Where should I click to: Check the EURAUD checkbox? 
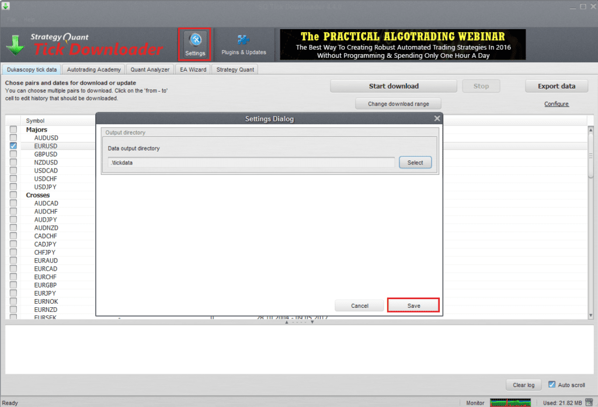click(x=13, y=260)
